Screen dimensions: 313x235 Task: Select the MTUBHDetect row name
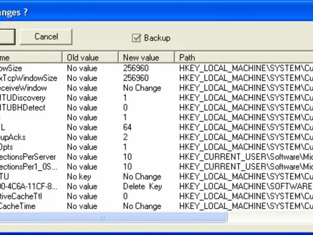(23, 107)
